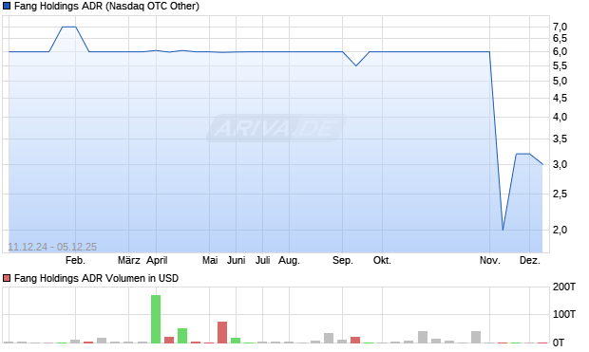Image resolution: width=589 pixels, height=352 pixels.
Task: Click the 'März' axis label
Action: [129, 260]
